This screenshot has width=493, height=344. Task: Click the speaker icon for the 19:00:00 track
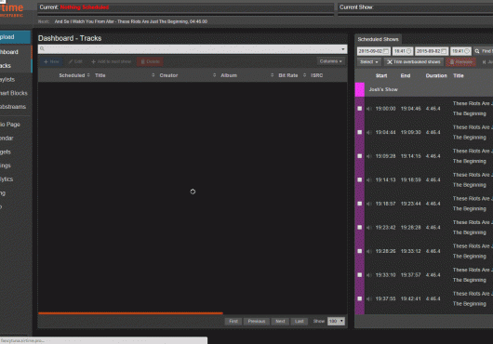(368, 109)
